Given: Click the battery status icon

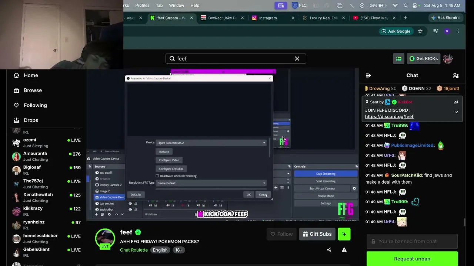Looking at the screenshot, I should (x=383, y=6).
